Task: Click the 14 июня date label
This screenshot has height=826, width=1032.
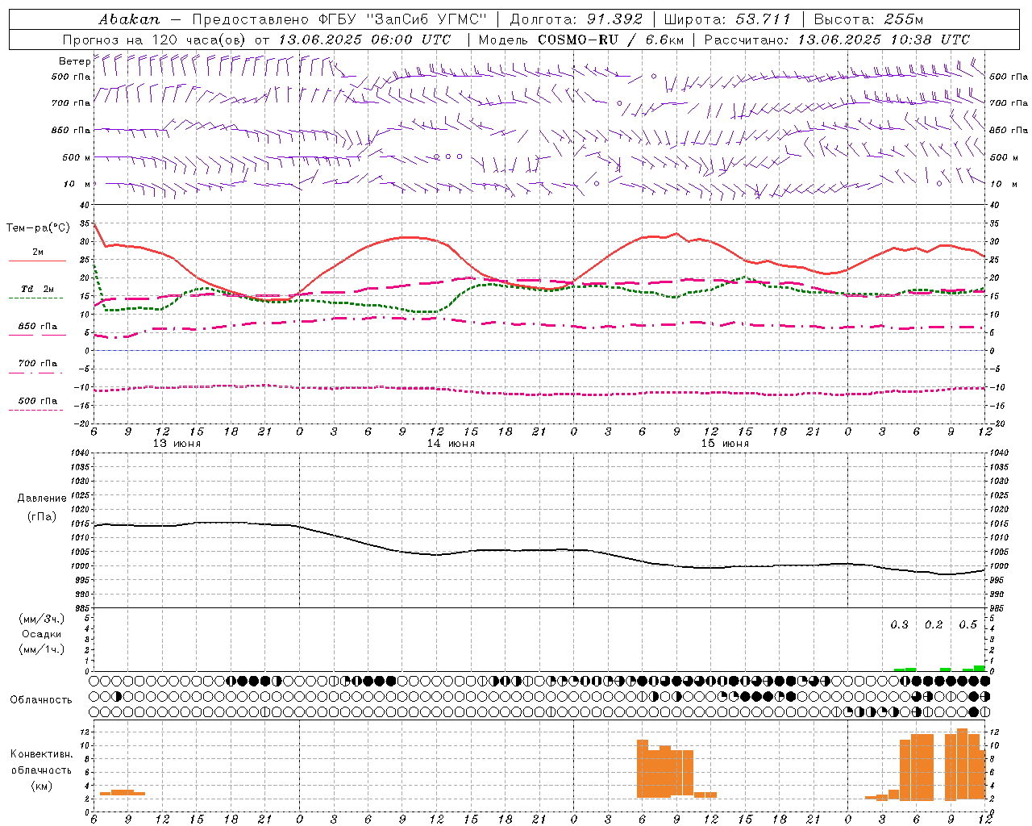Action: pos(451,444)
